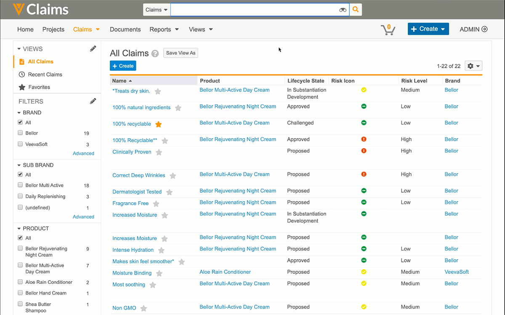The image size is (505, 315).
Task: Click Save View As button
Action: point(181,53)
